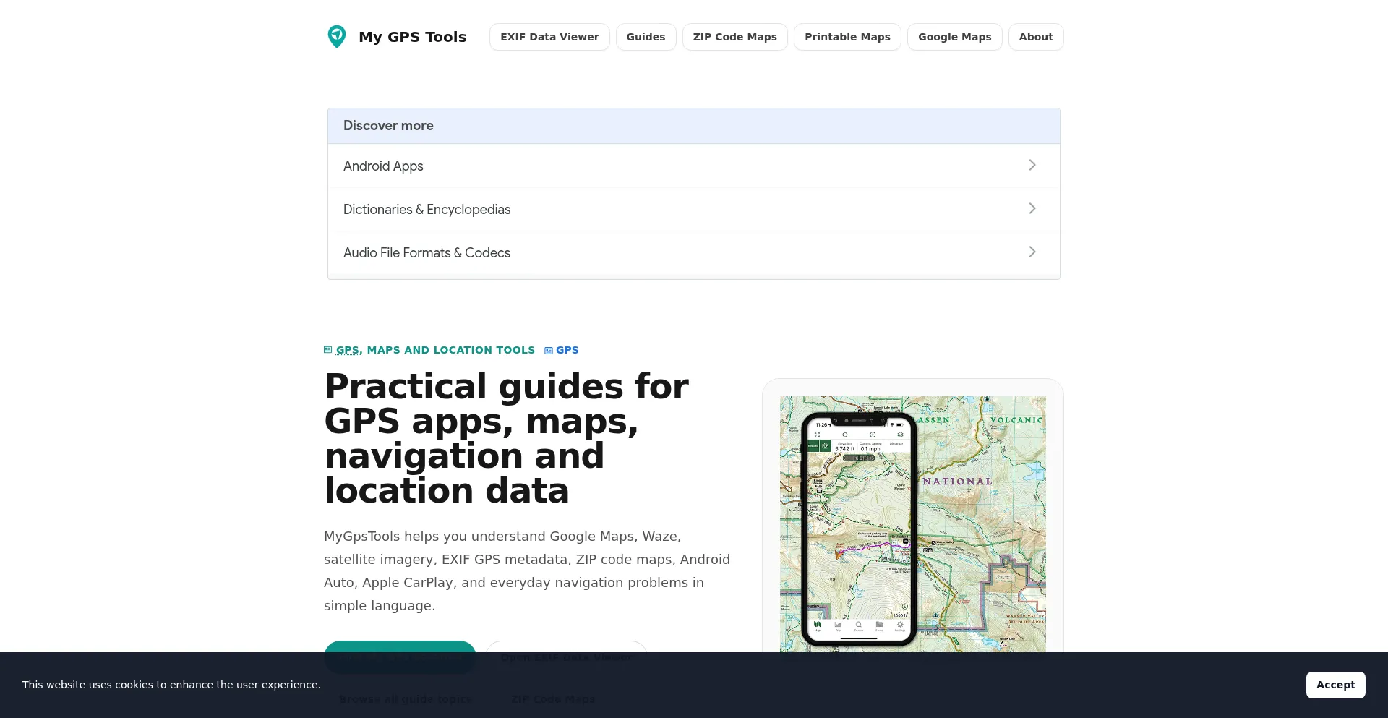1388x718 pixels.
Task: Click the My GPS Tools pin logo
Action: click(337, 37)
